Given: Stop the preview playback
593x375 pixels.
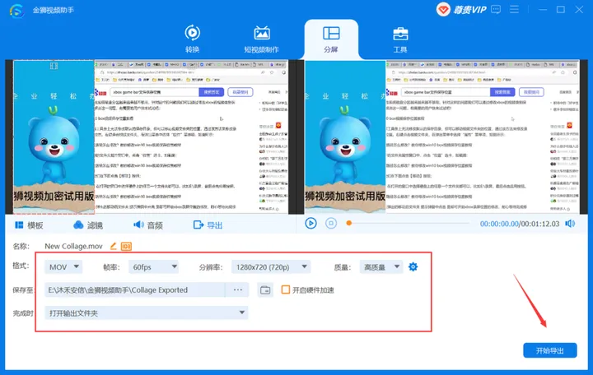Looking at the screenshot, I should [331, 224].
